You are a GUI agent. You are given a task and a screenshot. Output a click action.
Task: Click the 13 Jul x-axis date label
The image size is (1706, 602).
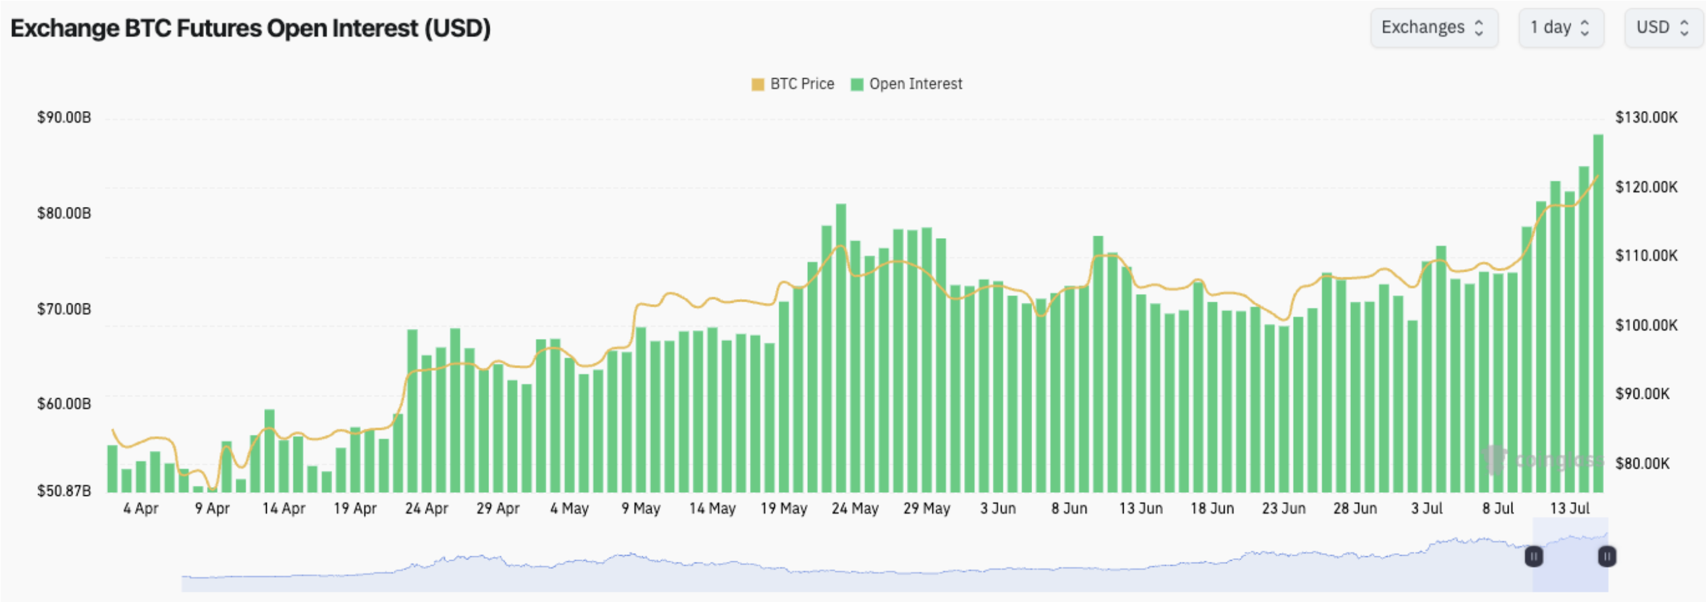click(x=1569, y=509)
